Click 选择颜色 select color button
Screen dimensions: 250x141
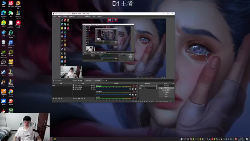97,81
